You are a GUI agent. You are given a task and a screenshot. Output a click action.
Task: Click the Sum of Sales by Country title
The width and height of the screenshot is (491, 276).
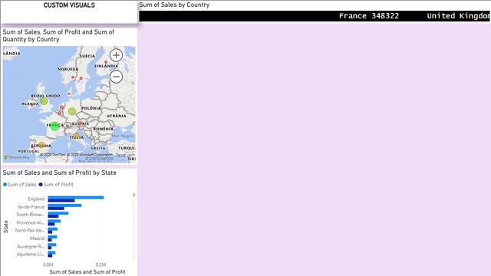click(x=174, y=5)
